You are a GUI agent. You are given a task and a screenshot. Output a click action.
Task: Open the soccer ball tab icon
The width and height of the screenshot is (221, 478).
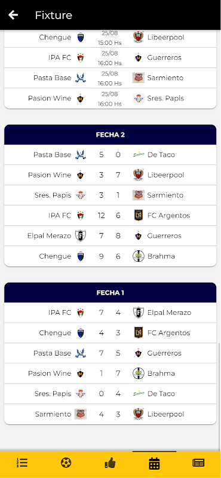tap(66, 463)
